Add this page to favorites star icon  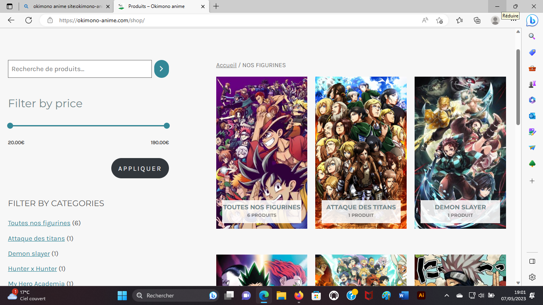coord(439,20)
